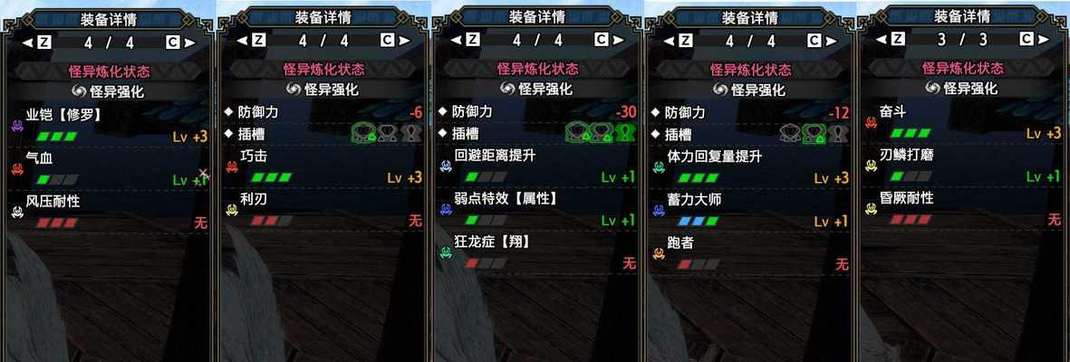Click the purple 业铠【修罗】 skill icon
Image resolution: width=1070 pixels, height=362 pixels.
(17, 124)
